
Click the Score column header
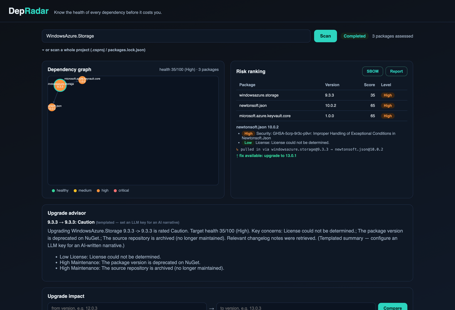pos(369,85)
